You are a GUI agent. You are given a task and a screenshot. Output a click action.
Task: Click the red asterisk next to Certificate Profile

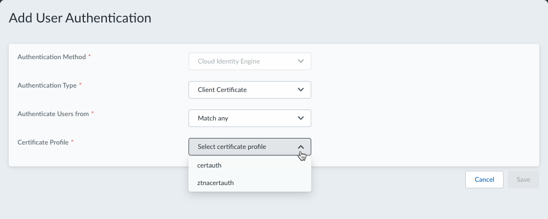(72, 142)
